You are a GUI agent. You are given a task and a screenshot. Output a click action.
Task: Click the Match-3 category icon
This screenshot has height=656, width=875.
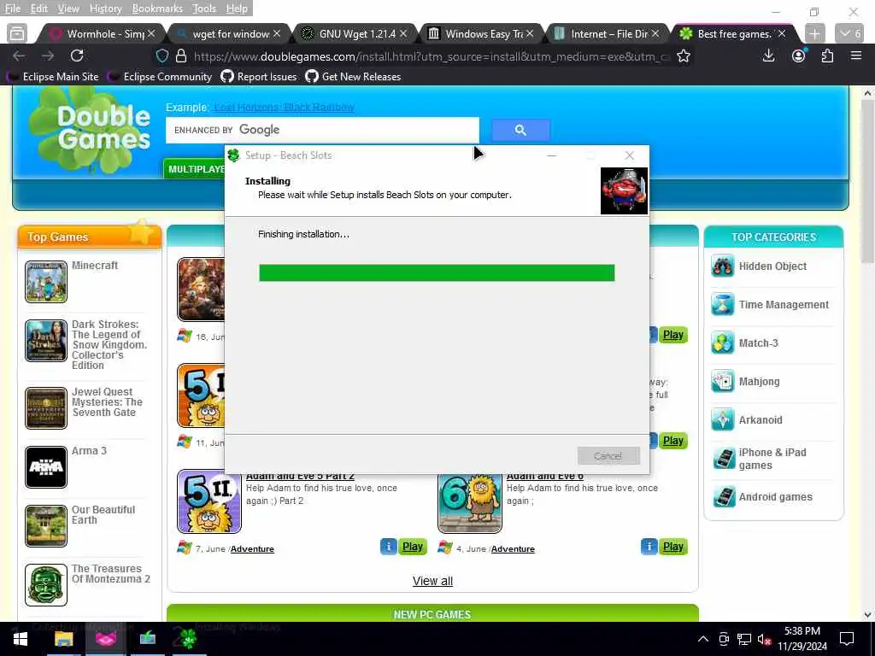[x=723, y=343]
